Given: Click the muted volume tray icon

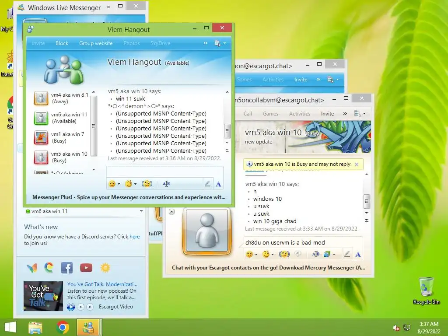Looking at the screenshot, I should [396, 328].
